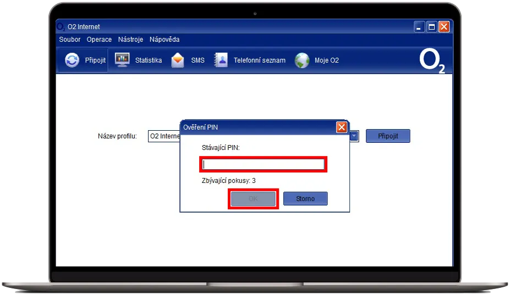
Task: Open the SMS envelope icon
Action: (x=178, y=60)
